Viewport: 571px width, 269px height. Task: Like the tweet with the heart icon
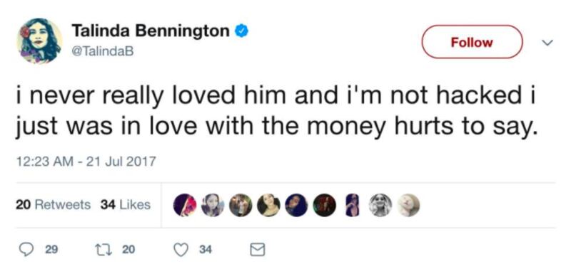[181, 249]
